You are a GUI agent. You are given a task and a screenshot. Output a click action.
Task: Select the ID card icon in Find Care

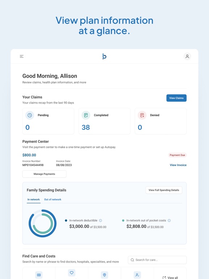(x=39, y=275)
